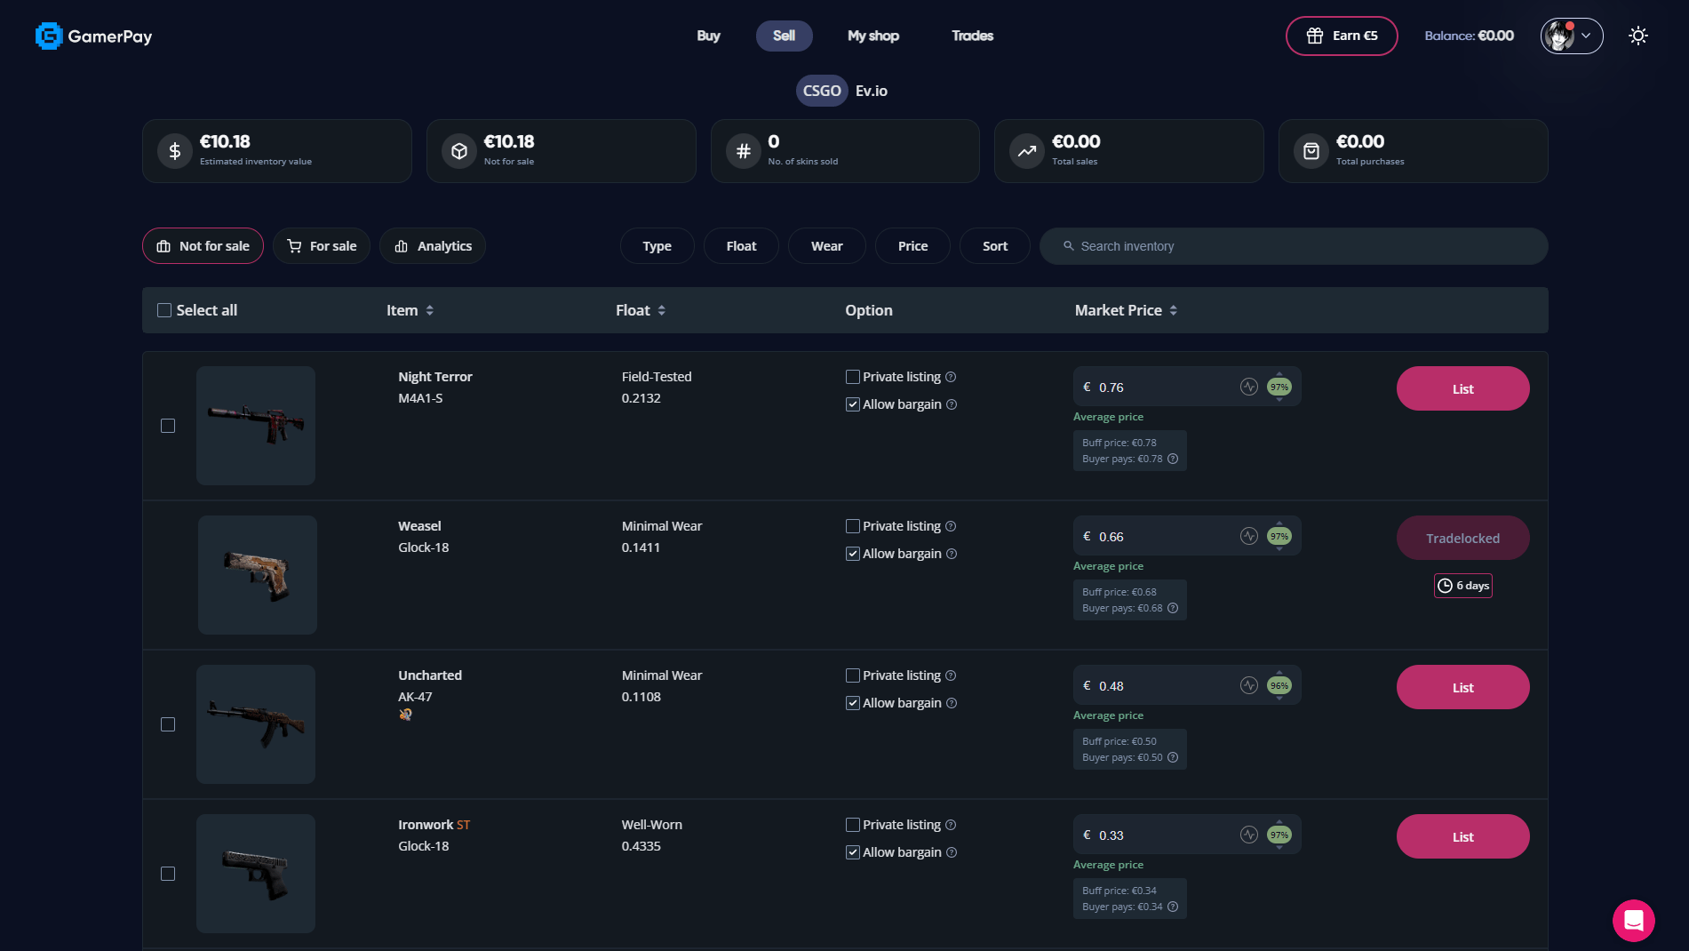
Task: Open the Wear filter dropdown
Action: click(826, 246)
